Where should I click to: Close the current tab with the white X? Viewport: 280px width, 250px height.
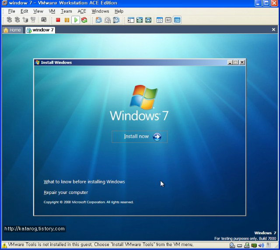click(273, 30)
